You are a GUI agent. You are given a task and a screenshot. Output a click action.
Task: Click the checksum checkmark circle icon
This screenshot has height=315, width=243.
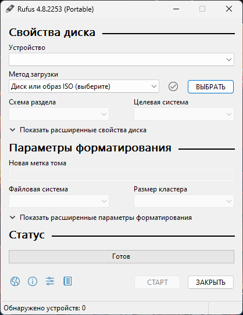173,86
